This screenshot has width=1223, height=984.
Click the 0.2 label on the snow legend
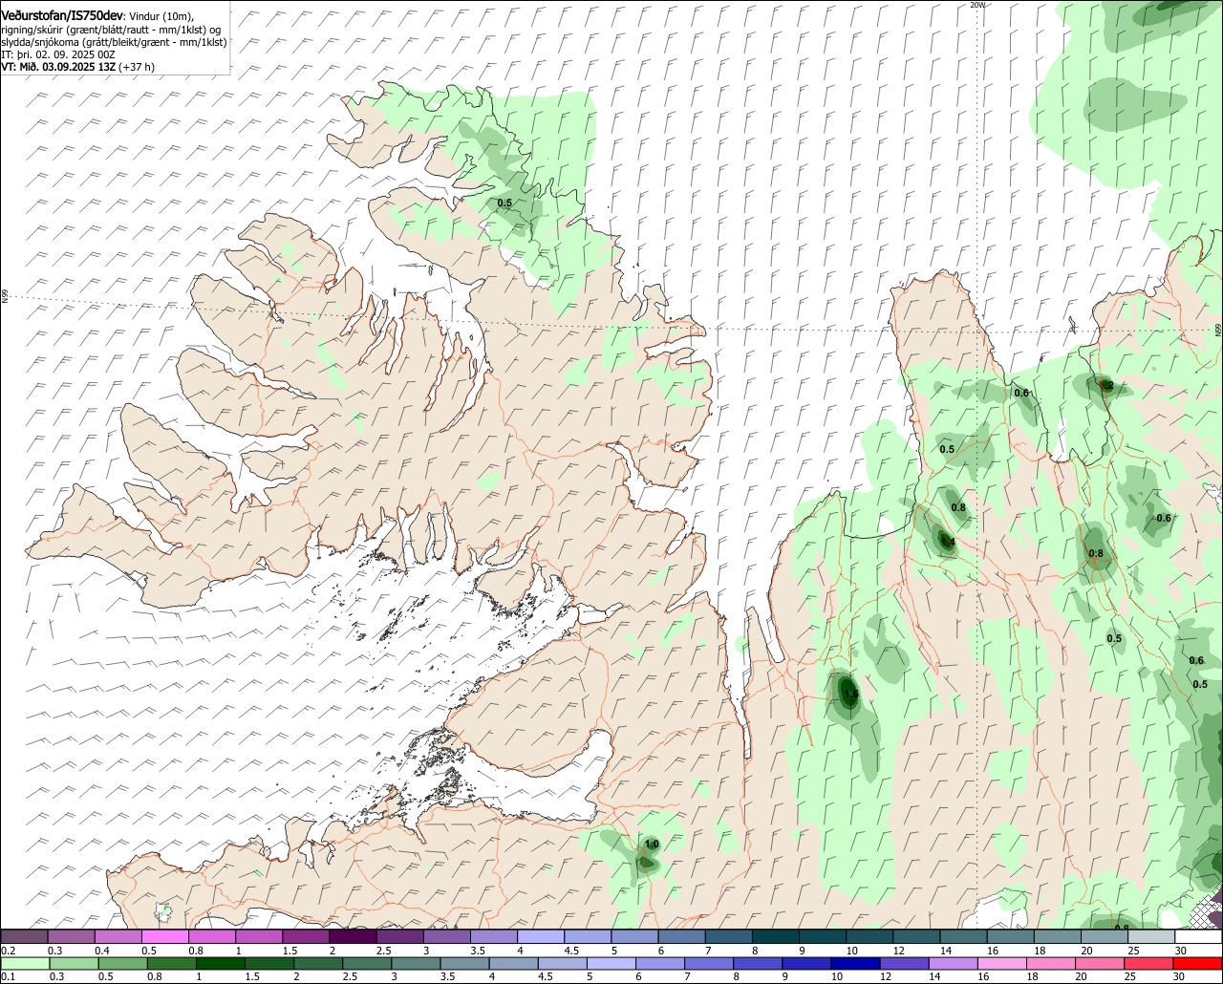click(8, 951)
